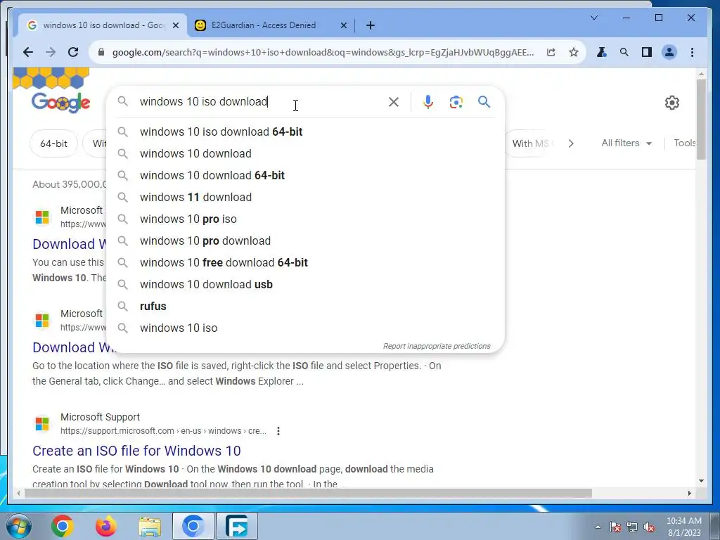Click the forward navigation arrow
Image resolution: width=720 pixels, height=540 pixels.
(51, 52)
